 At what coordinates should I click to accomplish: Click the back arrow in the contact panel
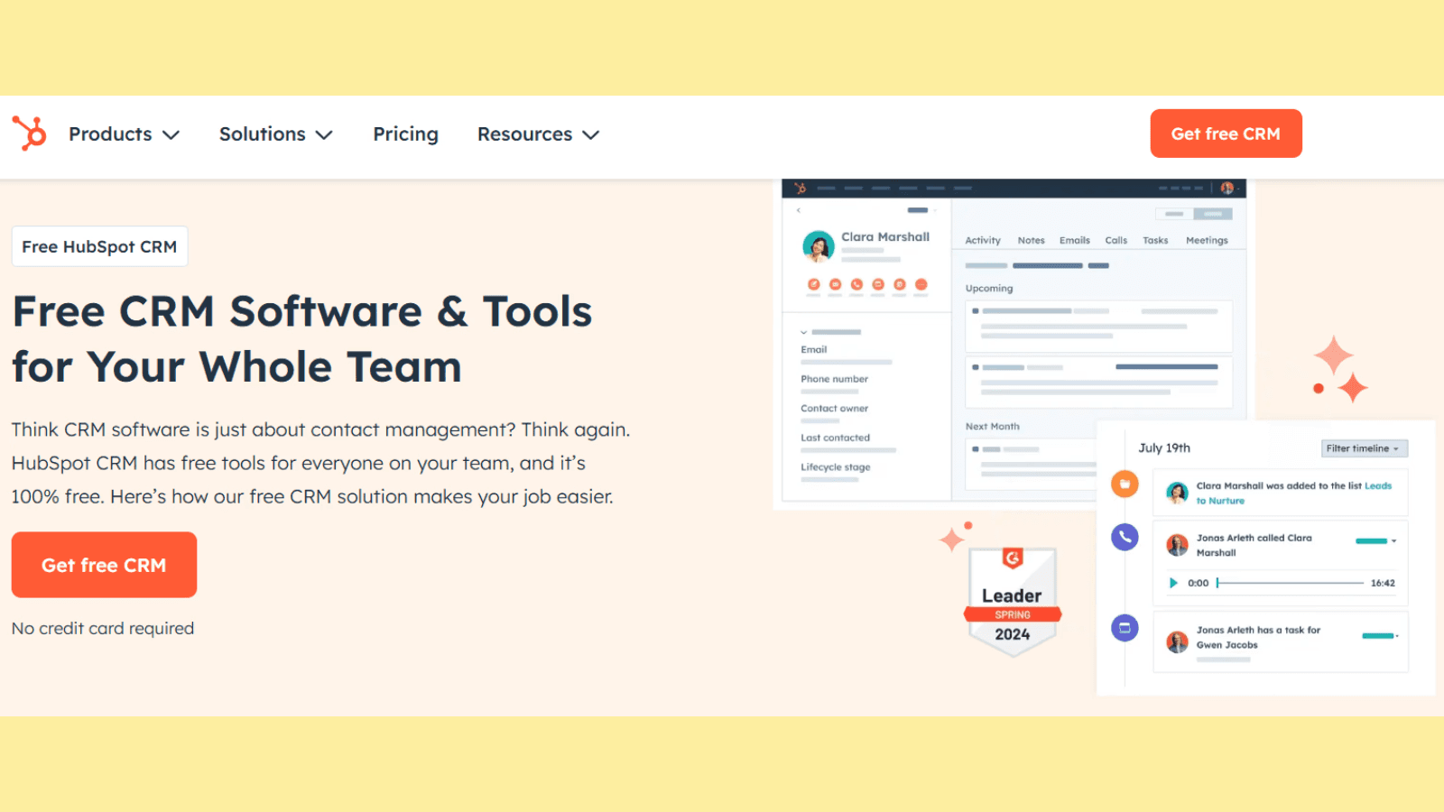(799, 210)
